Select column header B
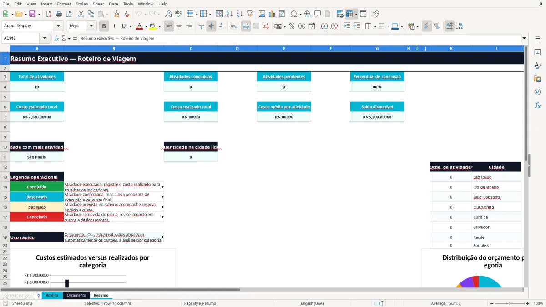546x307 pixels. click(114, 48)
